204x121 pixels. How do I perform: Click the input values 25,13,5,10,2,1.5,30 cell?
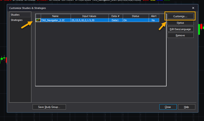tap(90, 20)
